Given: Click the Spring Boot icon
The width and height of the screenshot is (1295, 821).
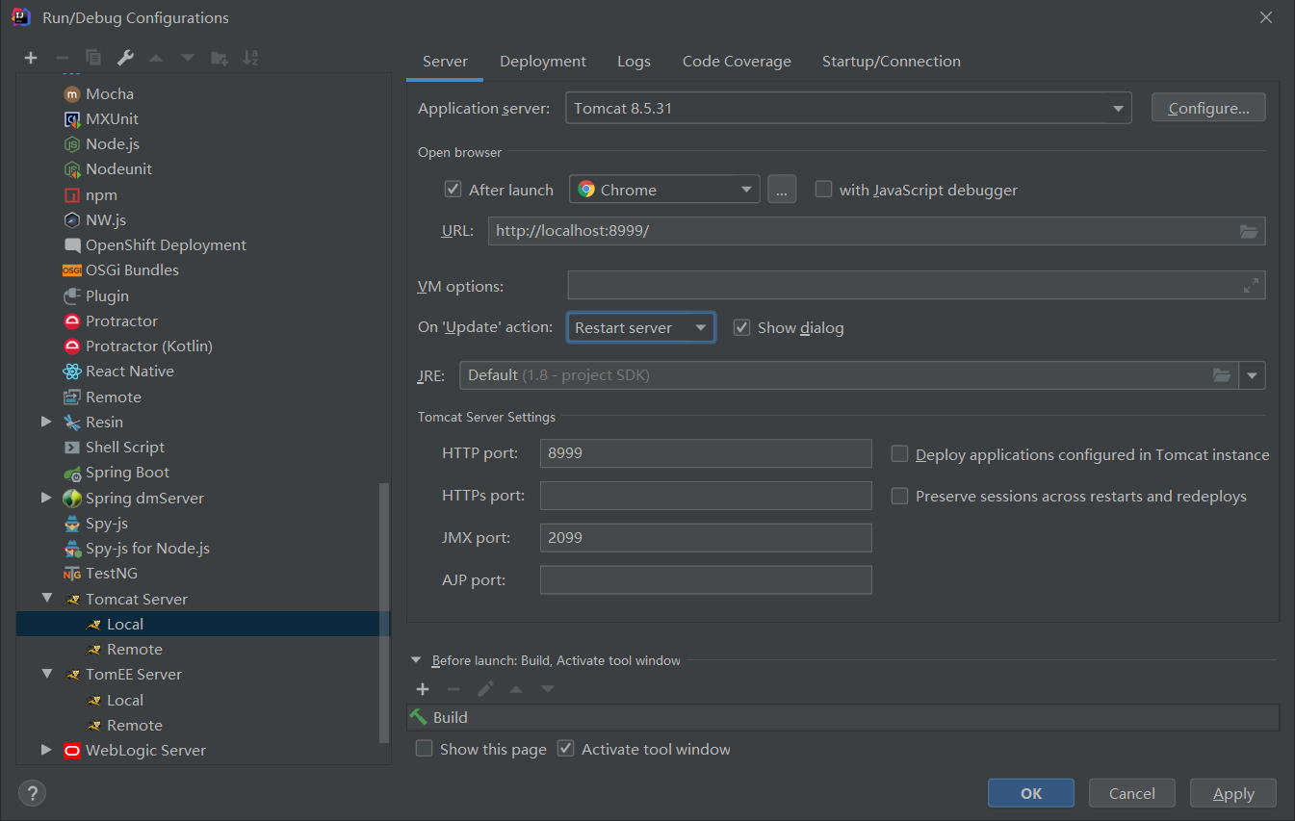Looking at the screenshot, I should click(72, 473).
